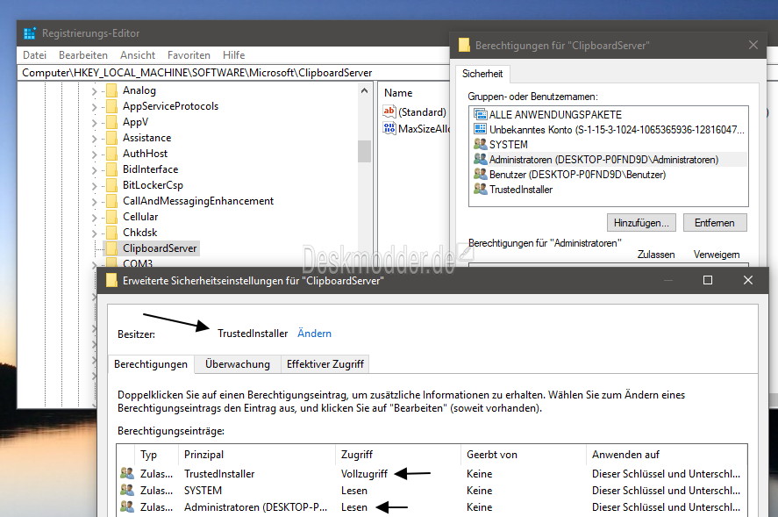This screenshot has height=517, width=778.
Task: Maximize the Erweiterte Sicherheitseinstellungen window
Action: point(708,280)
